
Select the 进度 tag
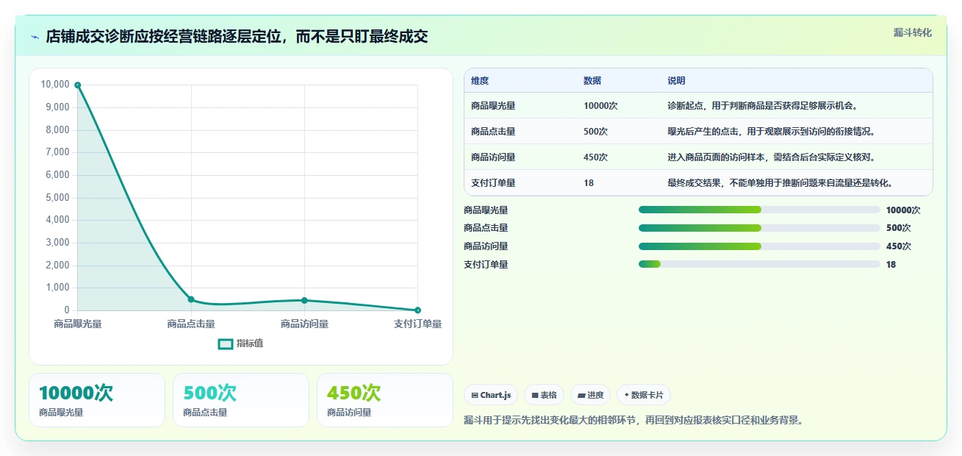(x=591, y=395)
